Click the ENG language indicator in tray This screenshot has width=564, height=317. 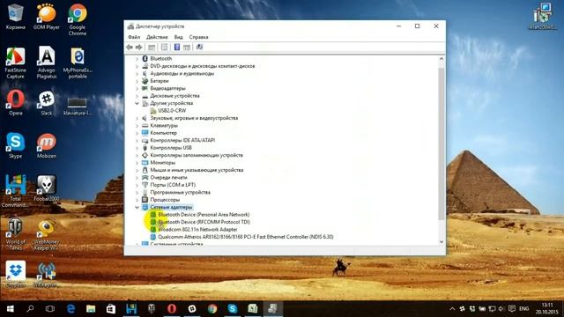[x=524, y=309]
